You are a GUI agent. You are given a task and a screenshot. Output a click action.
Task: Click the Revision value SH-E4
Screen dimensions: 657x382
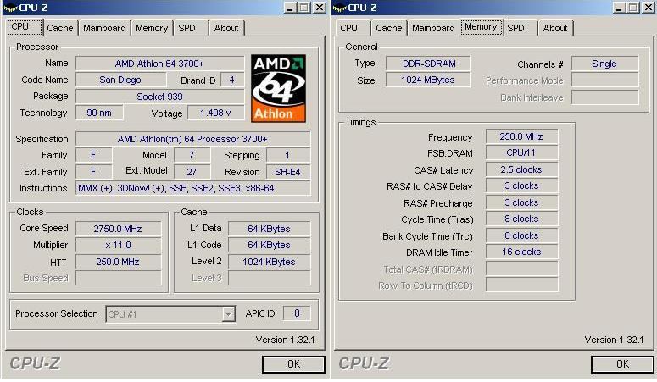click(288, 172)
